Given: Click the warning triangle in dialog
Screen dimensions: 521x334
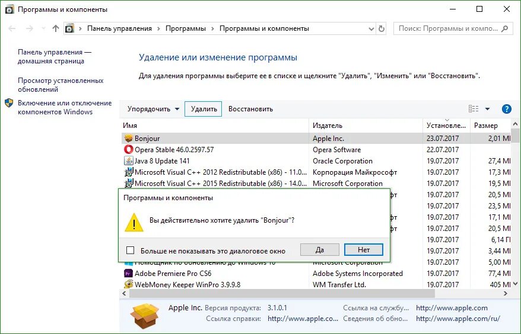Looking at the screenshot, I should (x=134, y=222).
